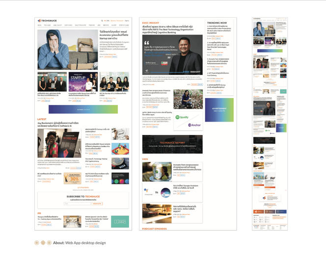Click the PODCAST EPISODES heading
This screenshot has height=257, width=326.
[155, 229]
